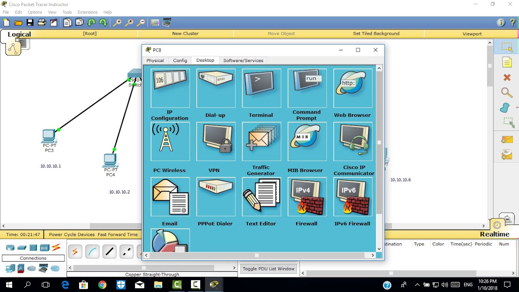Open the PPPoE Dialer
519x292 pixels.
216,197
